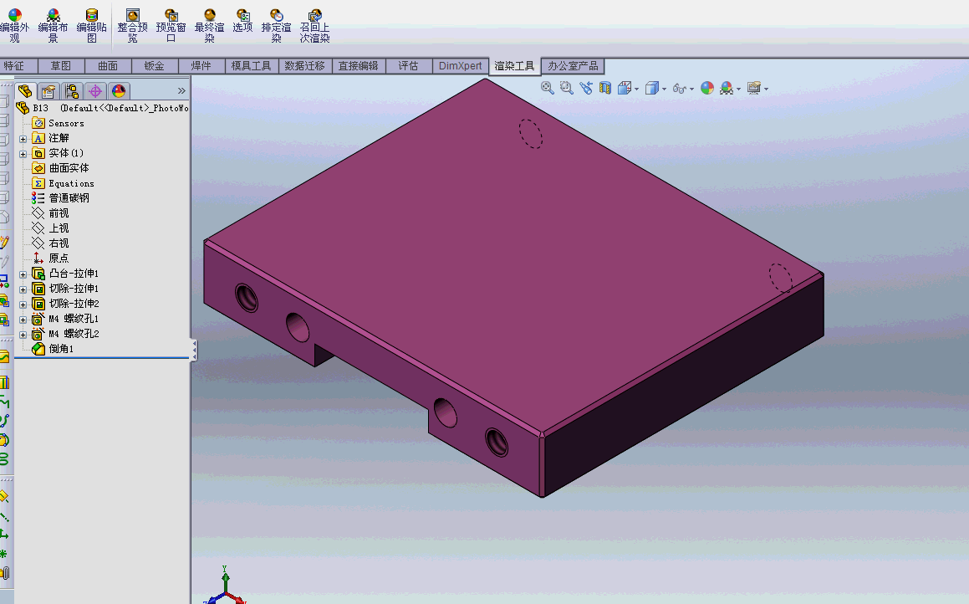
Task: Switch to 渲染工具 tab
Action: pos(514,65)
